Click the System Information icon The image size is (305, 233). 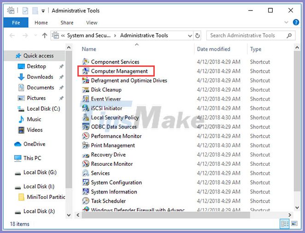(x=86, y=192)
